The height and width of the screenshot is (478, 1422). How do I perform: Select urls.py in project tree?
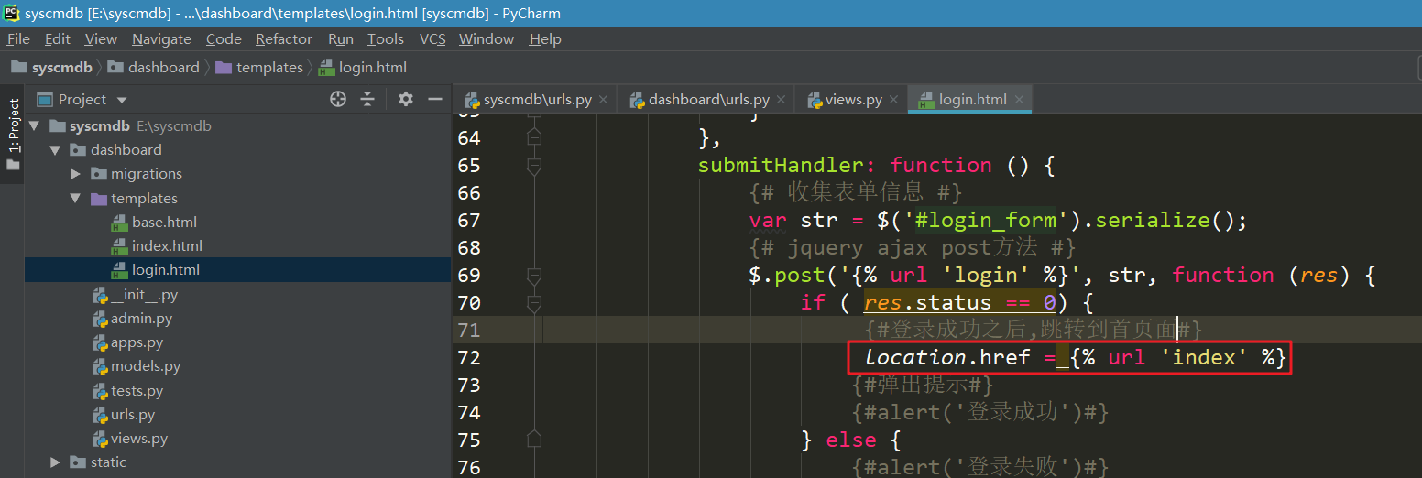click(134, 415)
